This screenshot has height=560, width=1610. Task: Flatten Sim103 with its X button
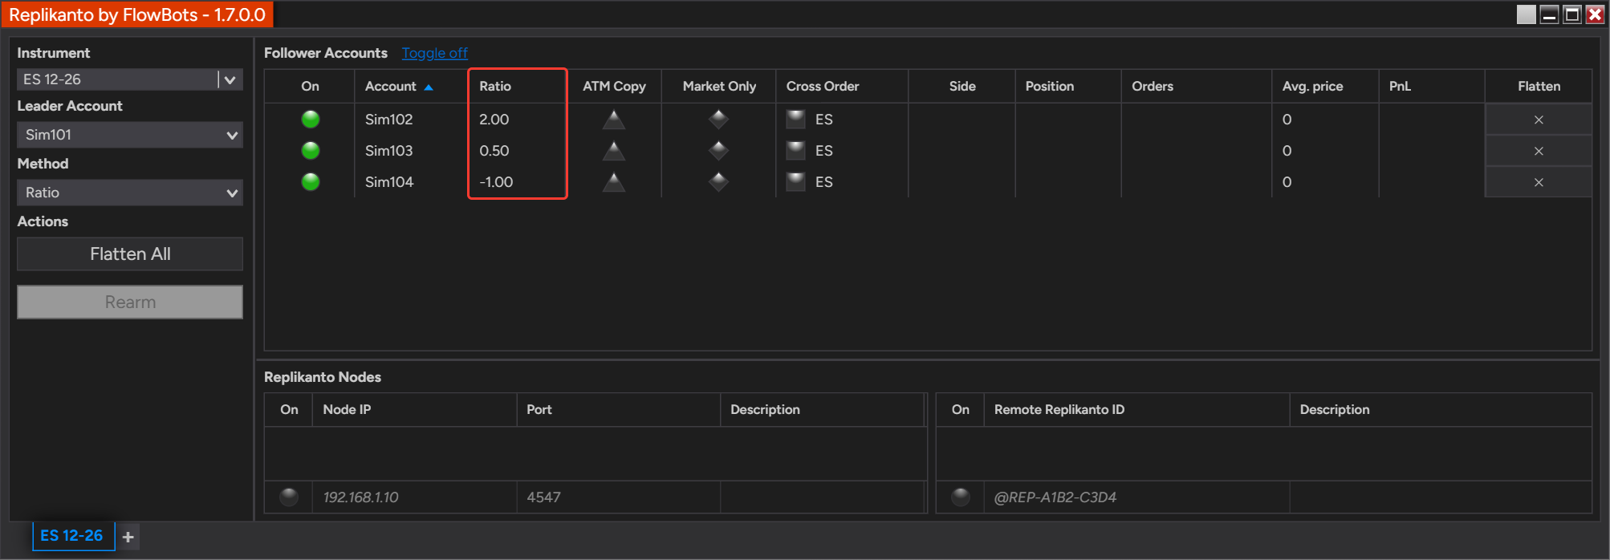coord(1539,151)
